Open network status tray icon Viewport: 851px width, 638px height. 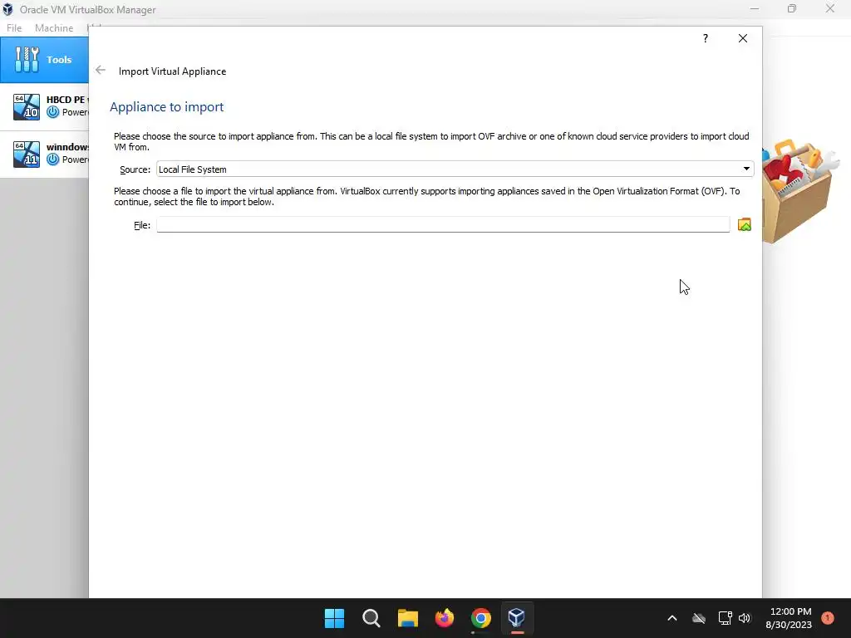tap(725, 618)
